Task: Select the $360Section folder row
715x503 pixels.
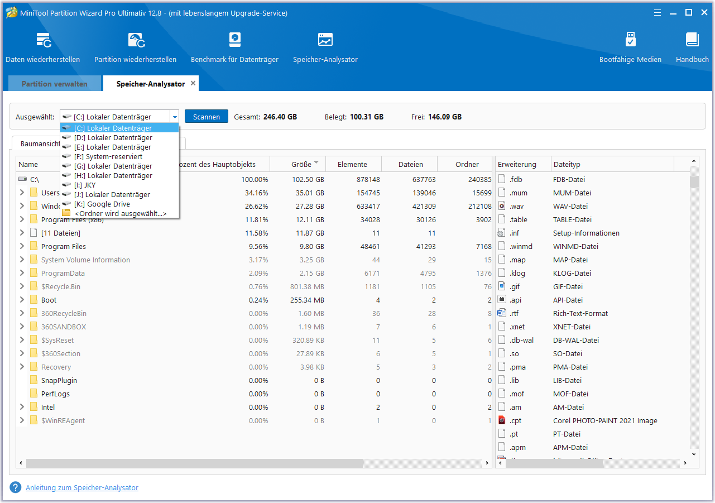Action: click(254, 353)
